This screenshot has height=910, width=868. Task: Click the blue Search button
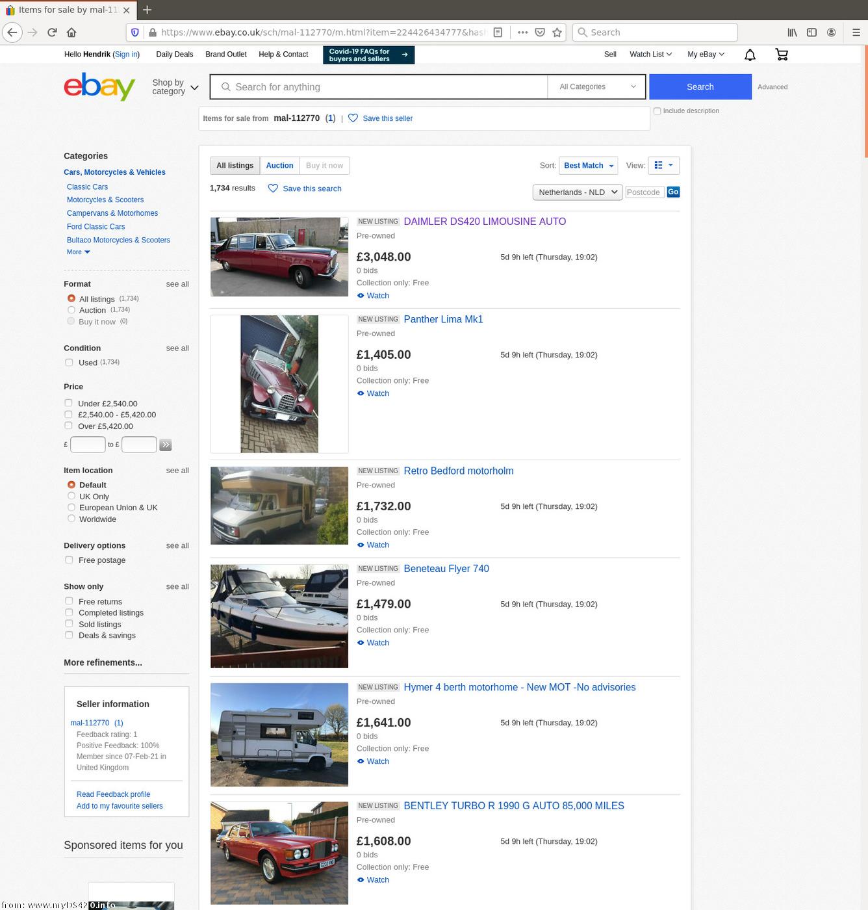[x=700, y=86]
